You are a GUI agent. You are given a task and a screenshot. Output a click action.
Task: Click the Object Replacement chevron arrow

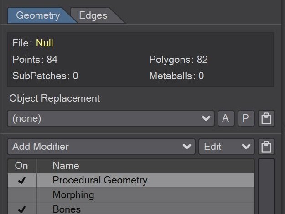coord(206,118)
